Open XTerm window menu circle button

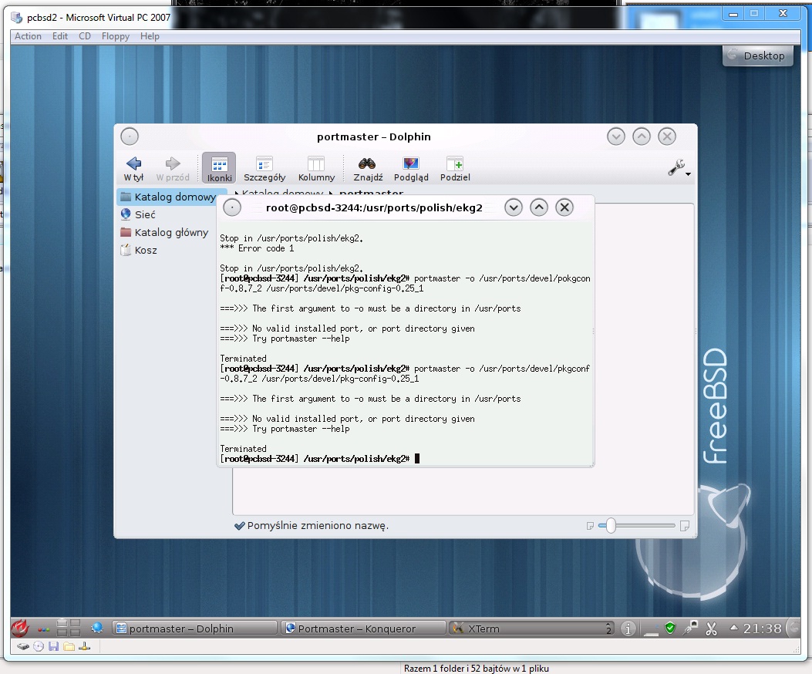(x=232, y=207)
